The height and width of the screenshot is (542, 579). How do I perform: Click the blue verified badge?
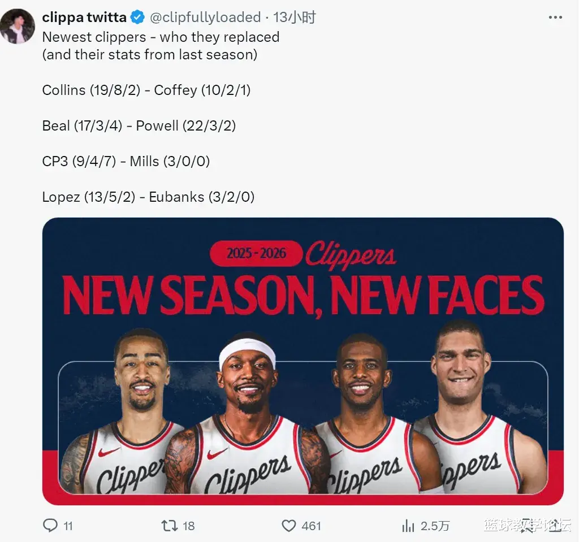(x=137, y=18)
